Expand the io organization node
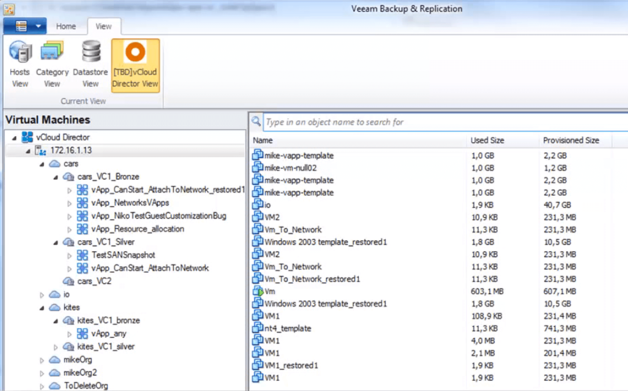 coord(42,295)
